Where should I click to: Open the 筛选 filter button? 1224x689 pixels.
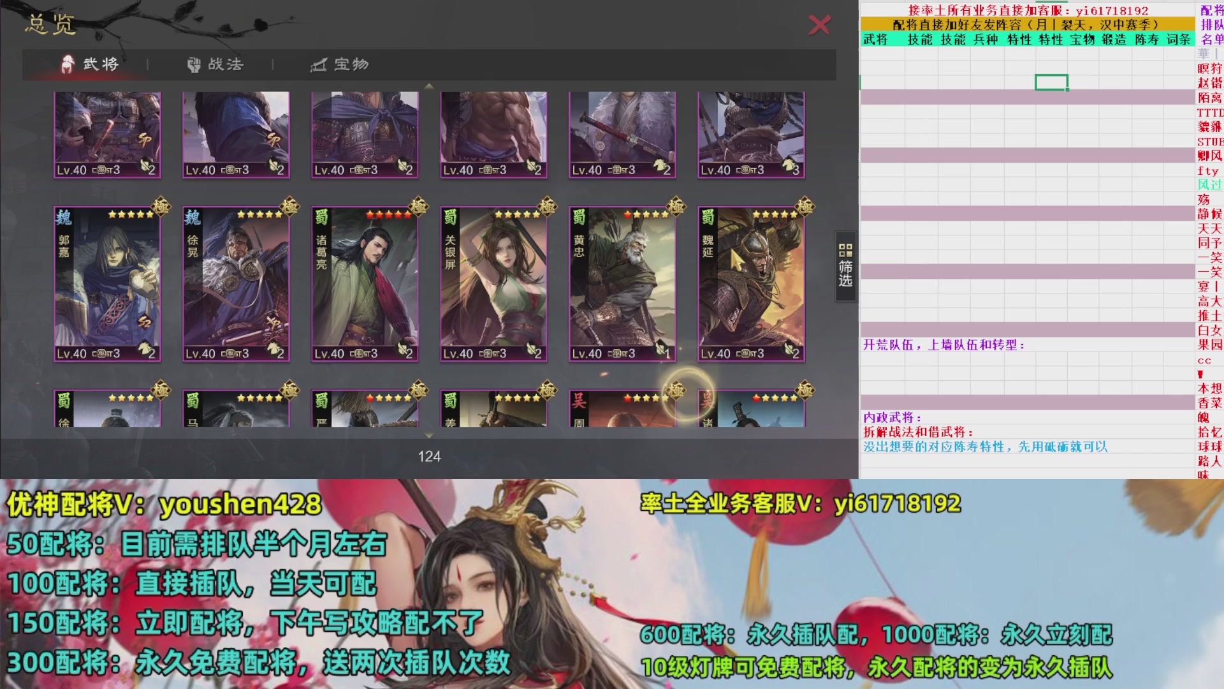click(x=845, y=265)
